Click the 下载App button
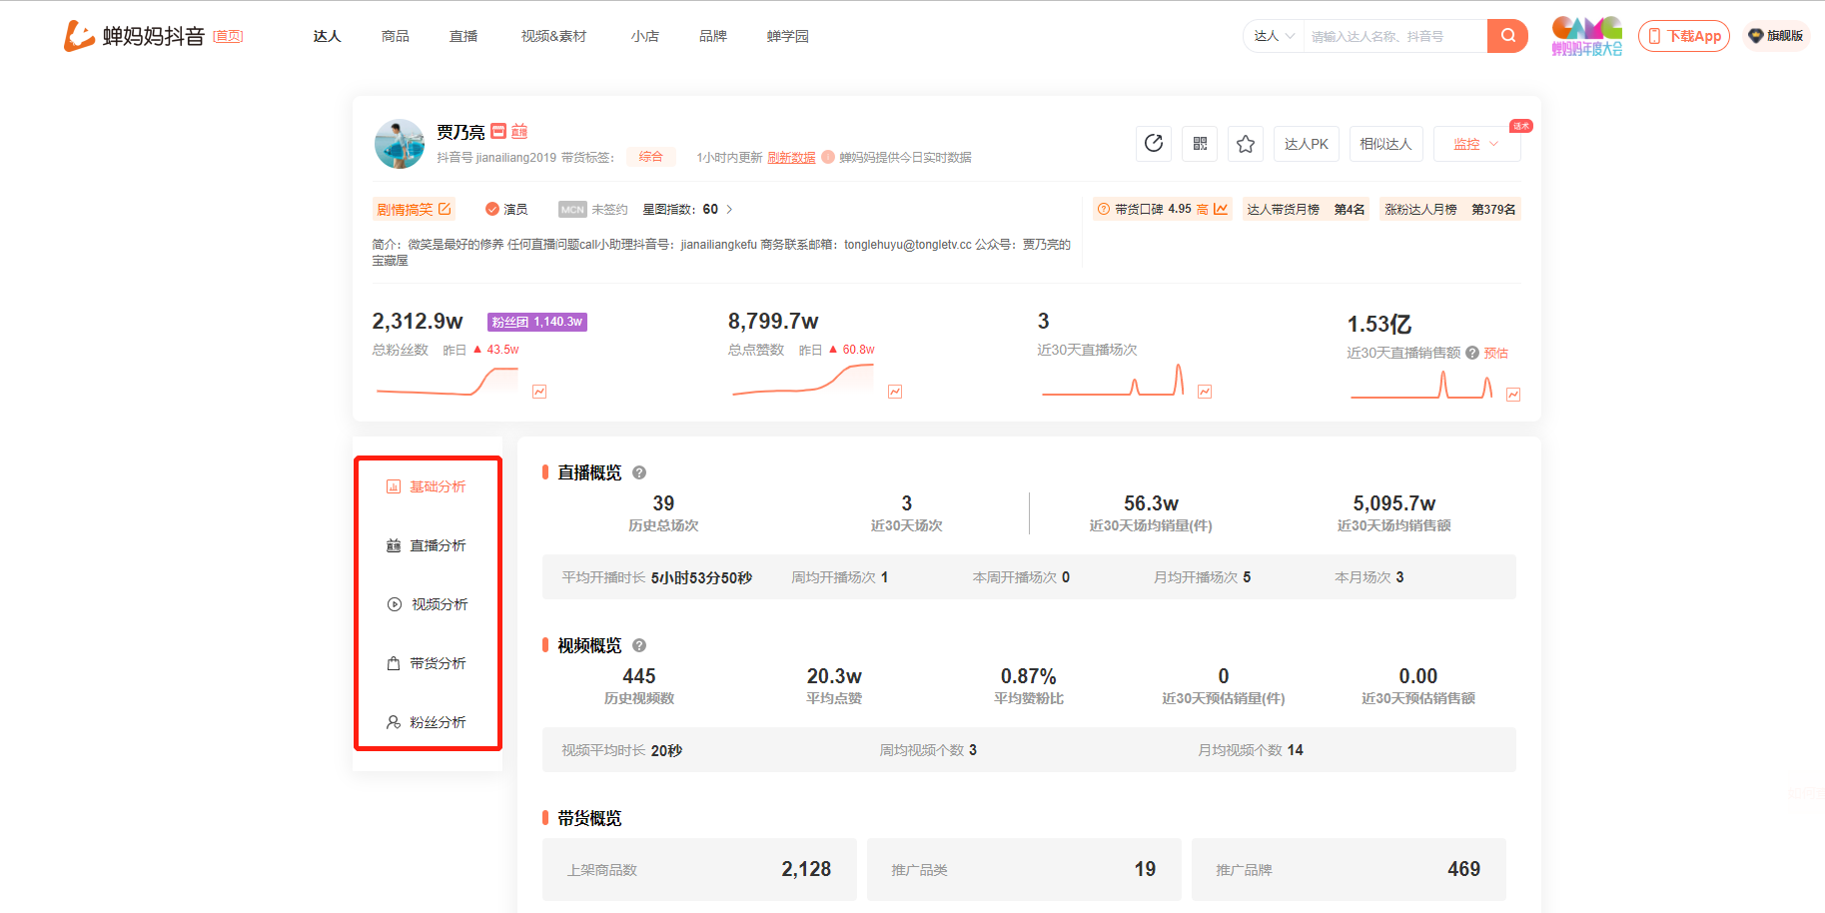The width and height of the screenshot is (1825, 913). (1684, 36)
